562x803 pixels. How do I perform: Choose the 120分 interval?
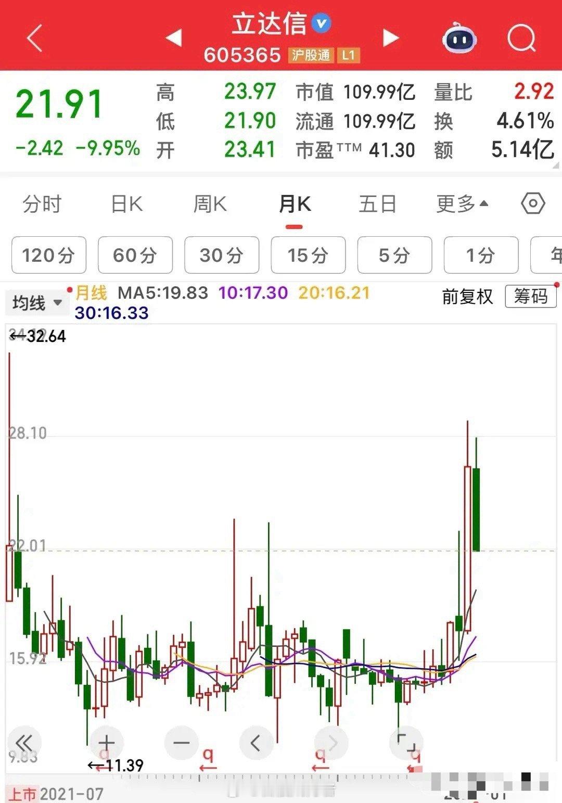pyautogui.click(x=48, y=255)
